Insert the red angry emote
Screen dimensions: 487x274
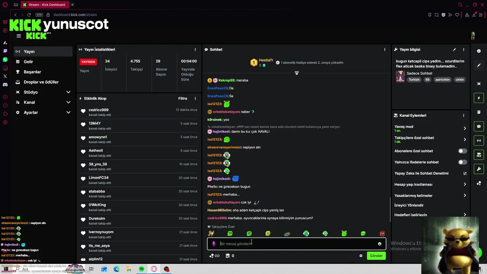tap(382, 234)
